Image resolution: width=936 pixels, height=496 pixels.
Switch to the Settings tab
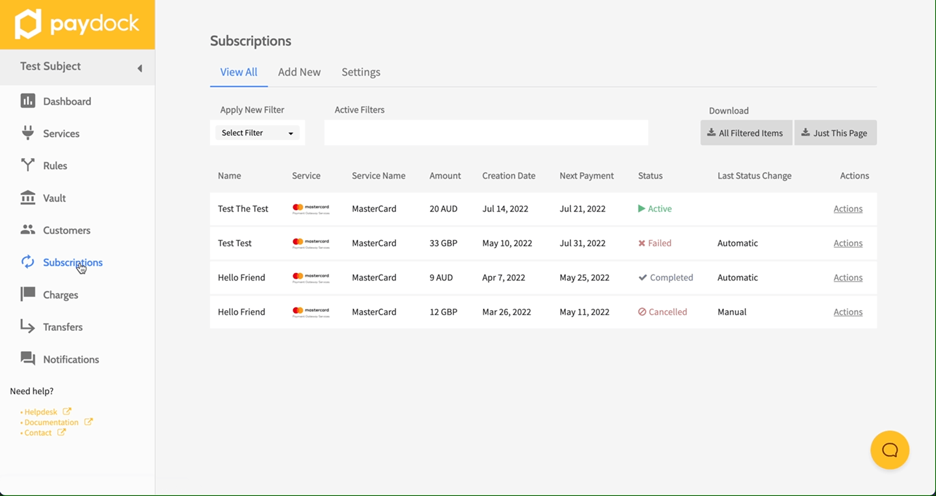361,72
